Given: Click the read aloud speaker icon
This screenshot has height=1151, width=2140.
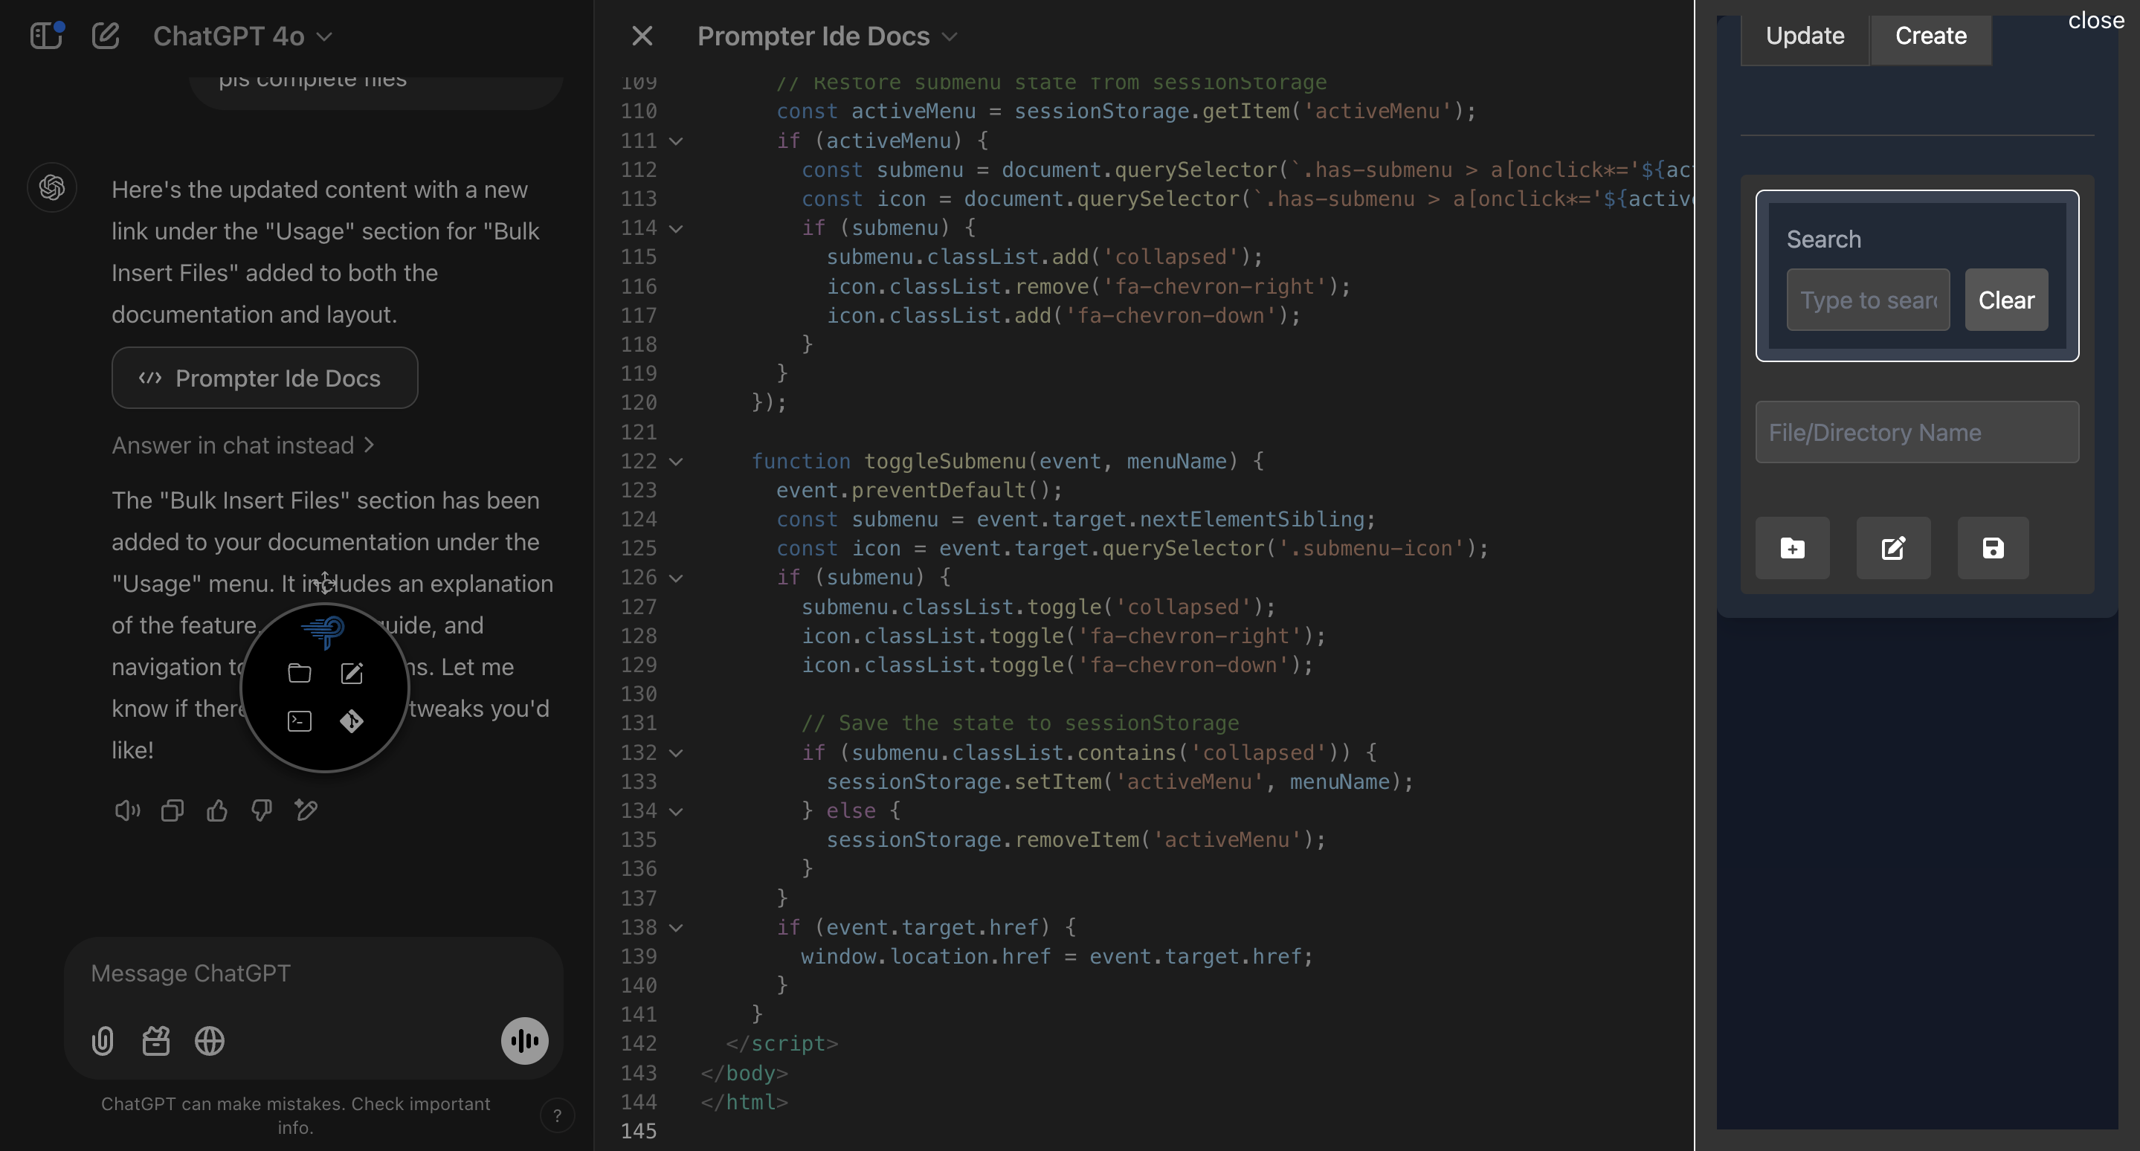Looking at the screenshot, I should click(127, 810).
